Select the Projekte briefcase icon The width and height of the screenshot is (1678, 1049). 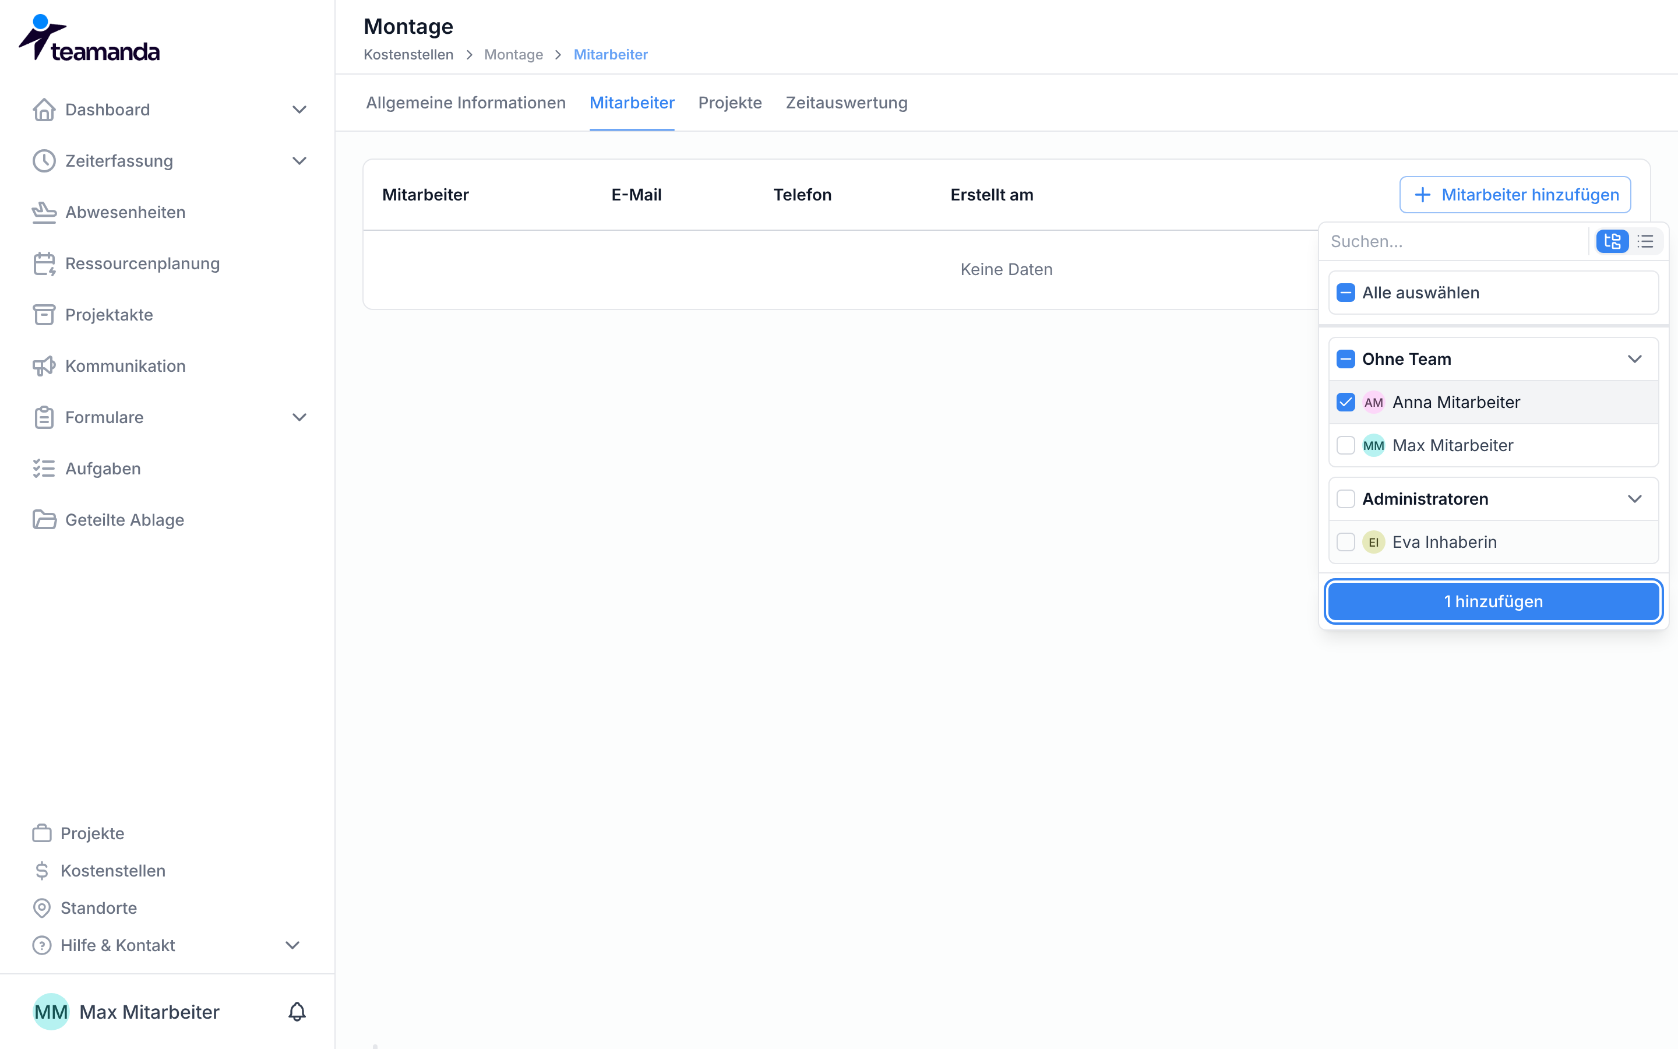(41, 833)
